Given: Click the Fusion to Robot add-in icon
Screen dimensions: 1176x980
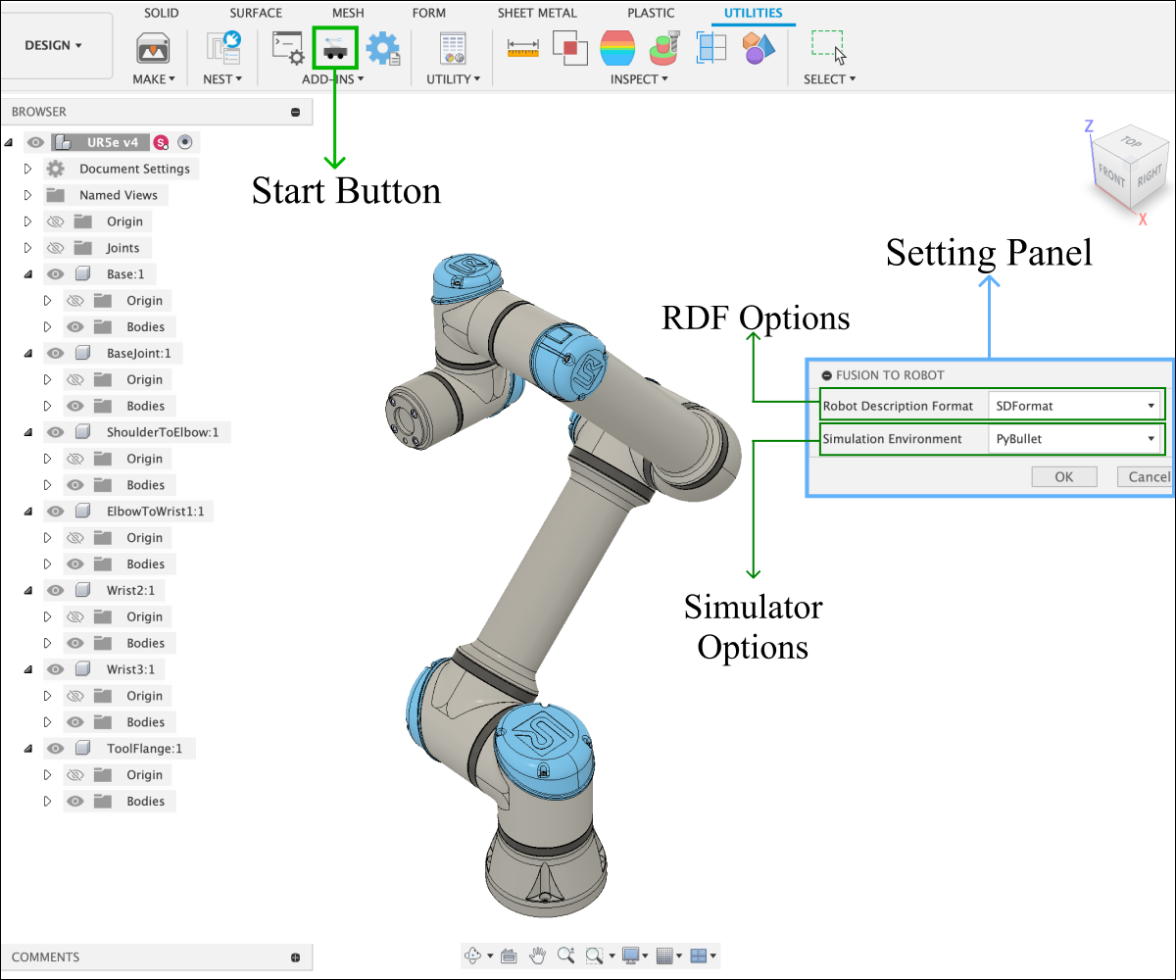Looking at the screenshot, I should point(335,47).
